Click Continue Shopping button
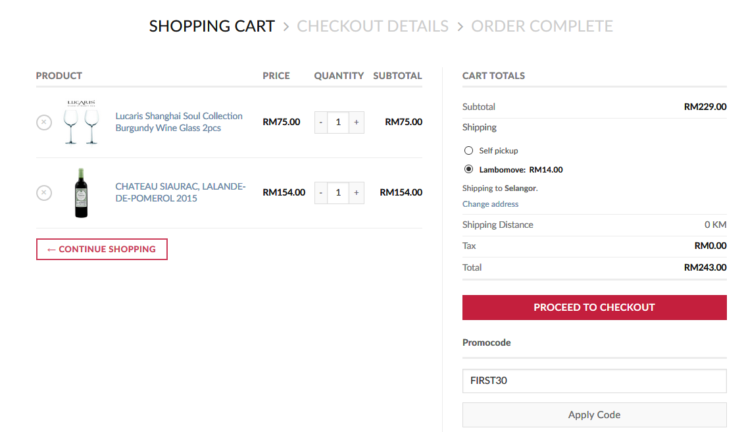744x432 pixels. click(102, 250)
